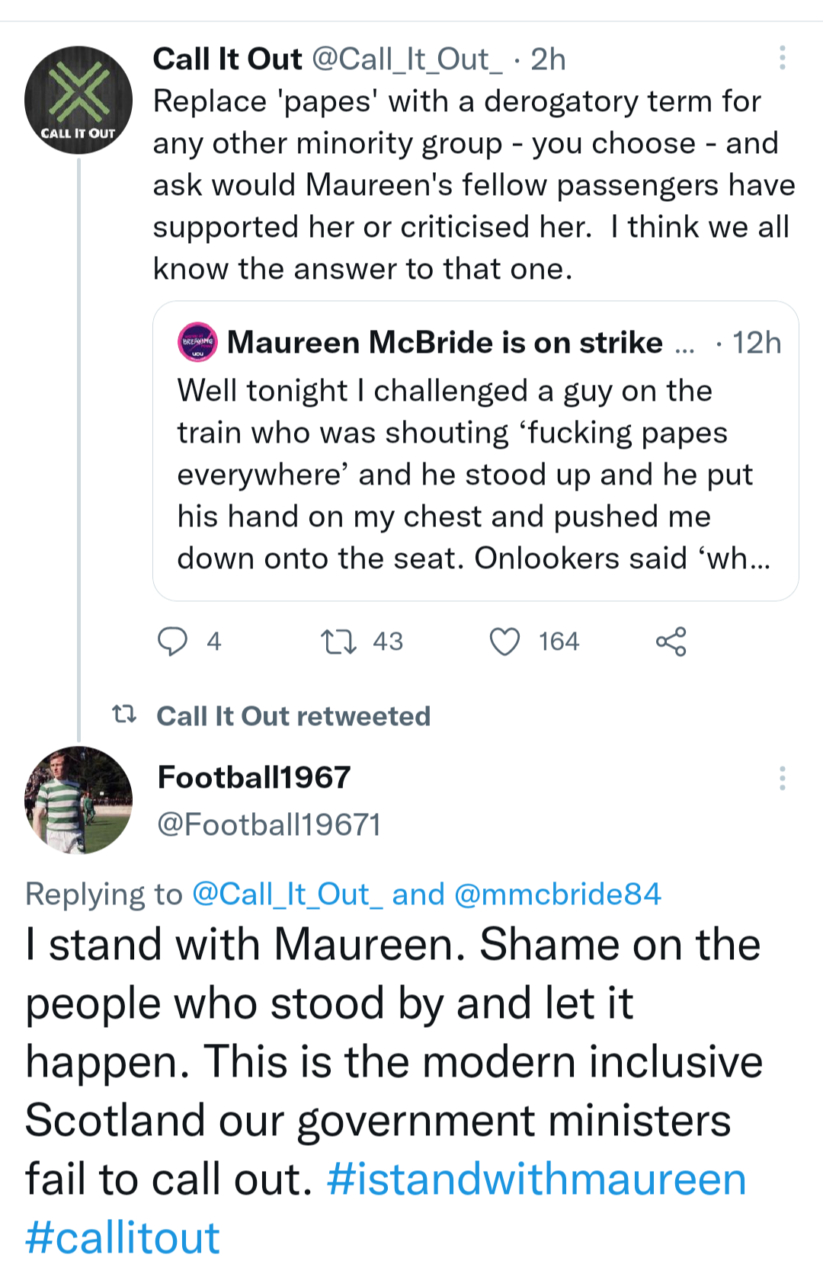Tap the @Football19671 handle
Viewport: 823px width, 1264px height.
tap(268, 824)
